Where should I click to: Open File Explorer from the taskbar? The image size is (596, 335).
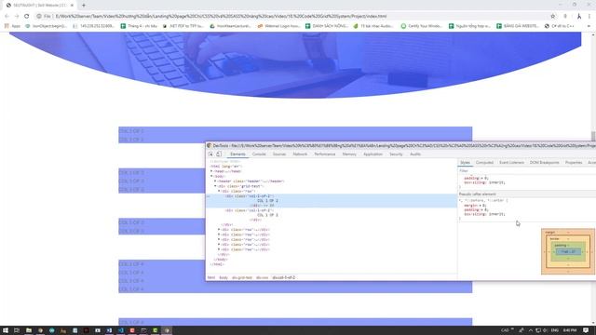coord(29,330)
